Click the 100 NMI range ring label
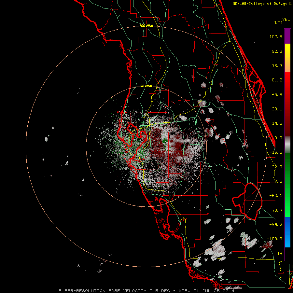293x293 pixels. [146, 26]
